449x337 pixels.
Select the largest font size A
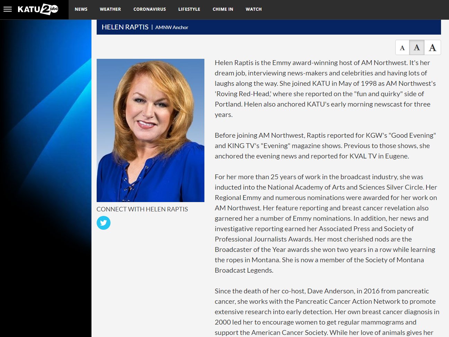click(x=432, y=47)
